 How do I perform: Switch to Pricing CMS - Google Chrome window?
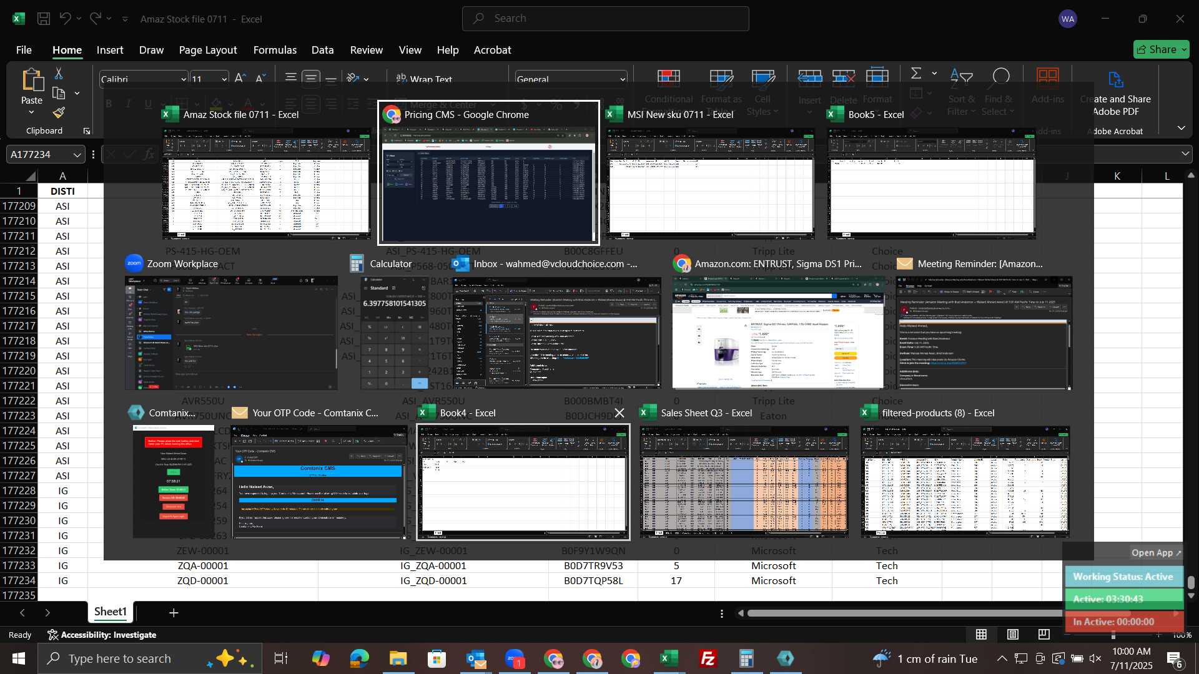pos(488,173)
